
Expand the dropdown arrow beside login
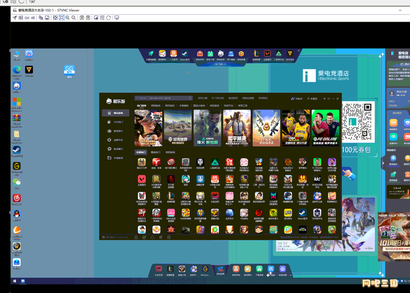tap(324, 99)
